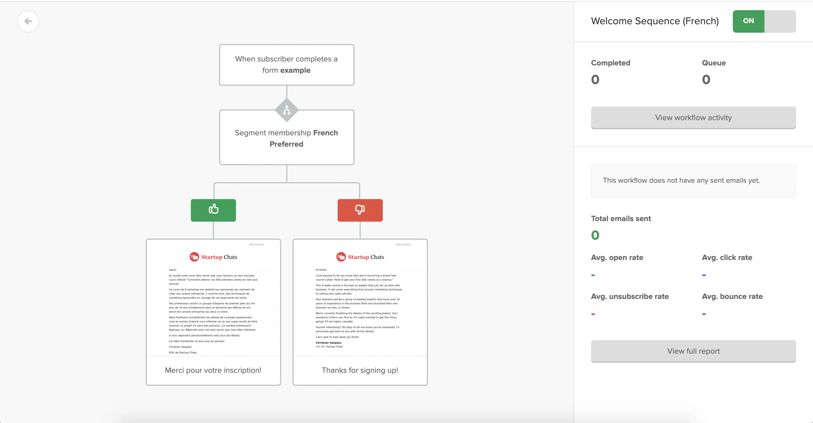Open View workflow activity
Screen dimensions: 813x423
pos(693,118)
